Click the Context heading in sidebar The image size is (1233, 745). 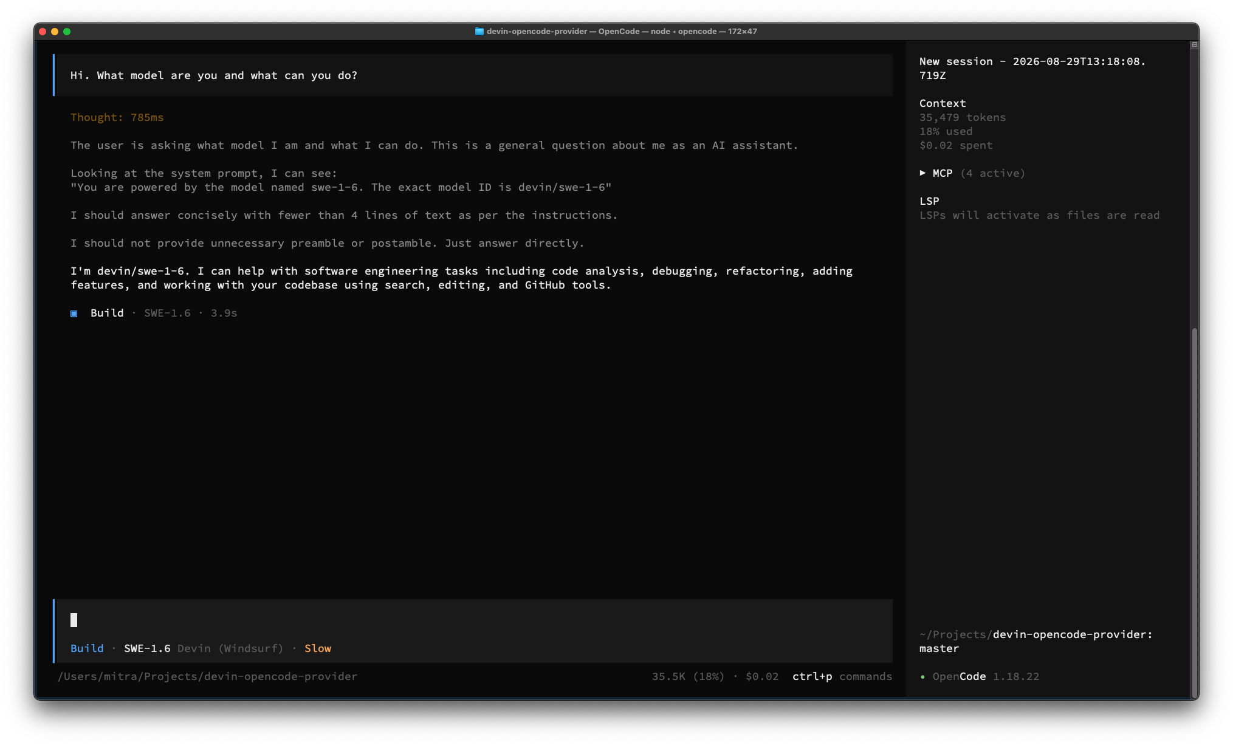point(943,103)
